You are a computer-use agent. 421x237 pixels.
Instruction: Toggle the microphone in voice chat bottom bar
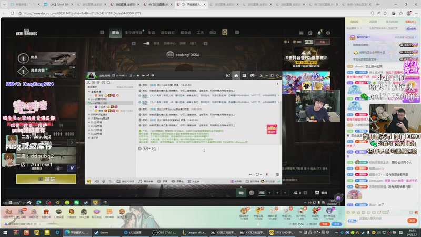click(x=104, y=181)
